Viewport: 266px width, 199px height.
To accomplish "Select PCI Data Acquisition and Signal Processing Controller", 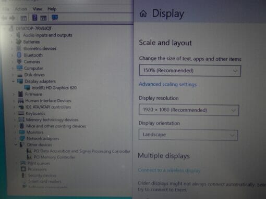I will [x=82, y=151].
